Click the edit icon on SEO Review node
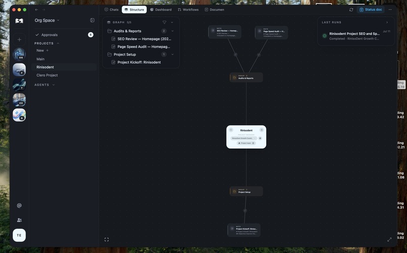Screen dimensions: 407x253 coord(213,30)
